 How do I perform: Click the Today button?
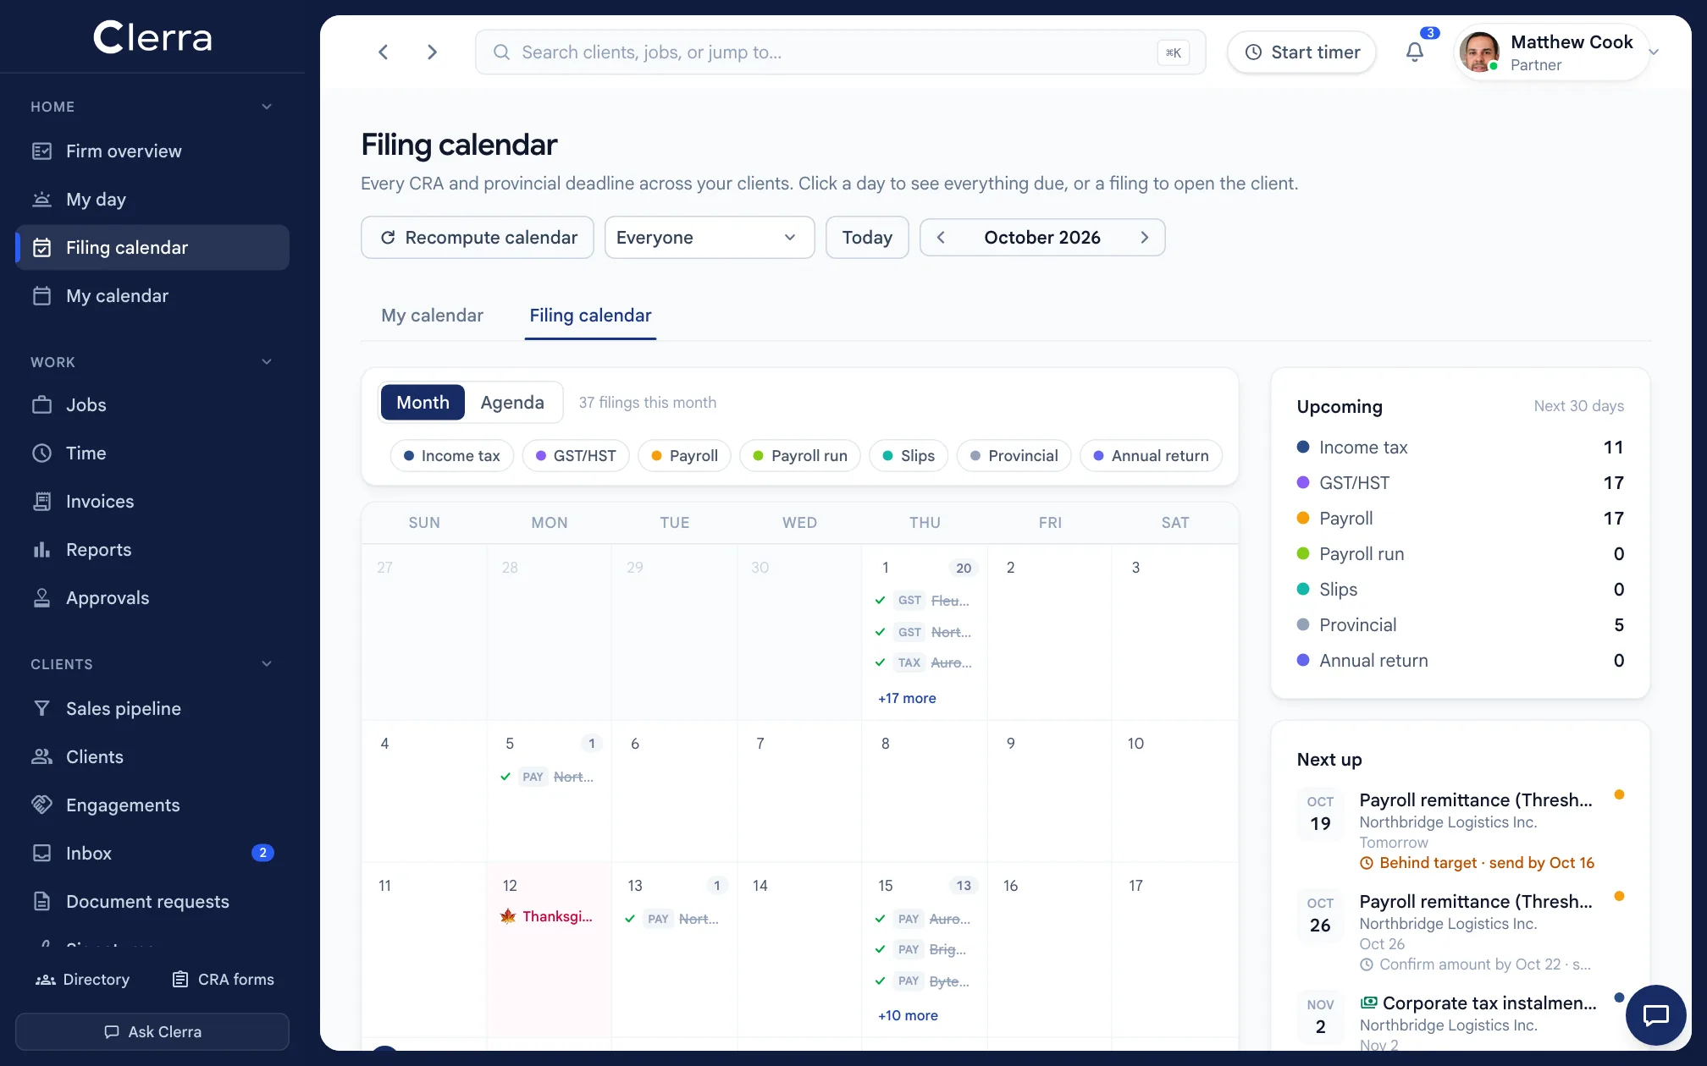click(x=867, y=238)
